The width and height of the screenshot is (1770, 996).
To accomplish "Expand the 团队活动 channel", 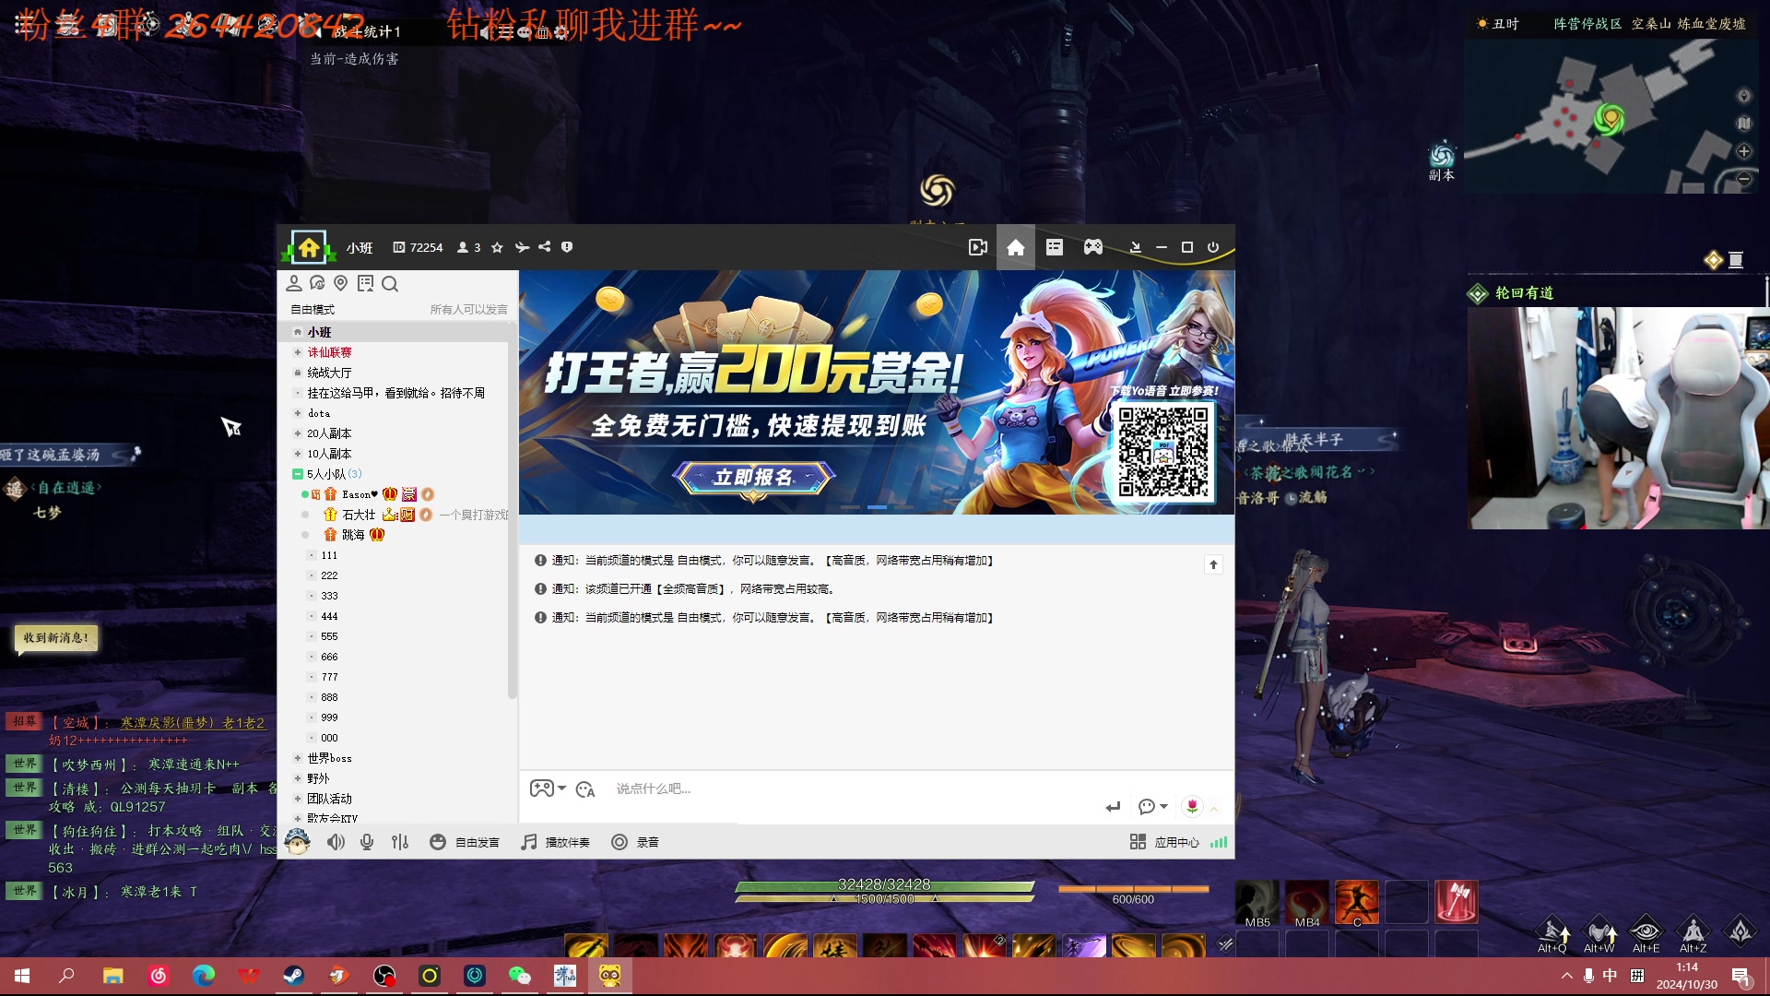I will tap(298, 799).
